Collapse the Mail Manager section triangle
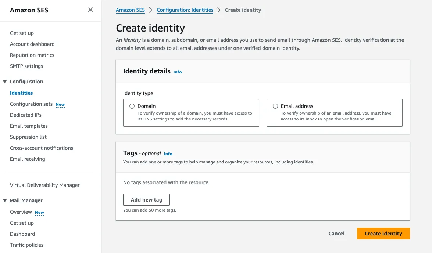The width and height of the screenshot is (432, 253). click(5, 200)
